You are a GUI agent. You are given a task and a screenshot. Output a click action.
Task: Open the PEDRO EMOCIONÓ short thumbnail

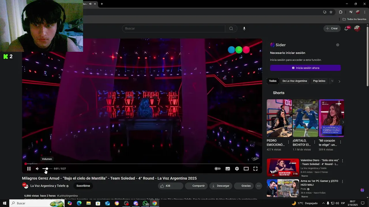click(x=279, y=118)
